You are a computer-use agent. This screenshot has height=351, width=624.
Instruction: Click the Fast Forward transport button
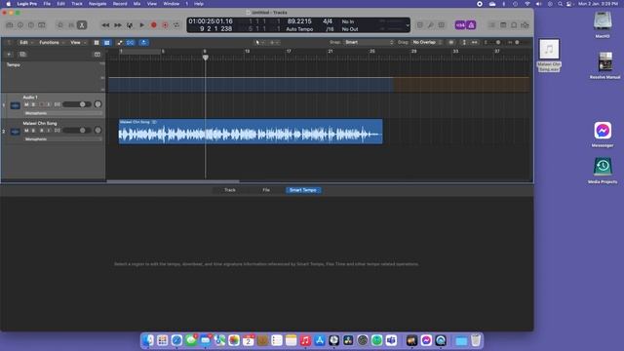[118, 25]
